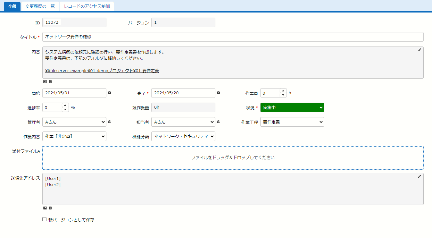Click the fileserver path link in 内容
Screen dimensions: 432x238
point(102,71)
